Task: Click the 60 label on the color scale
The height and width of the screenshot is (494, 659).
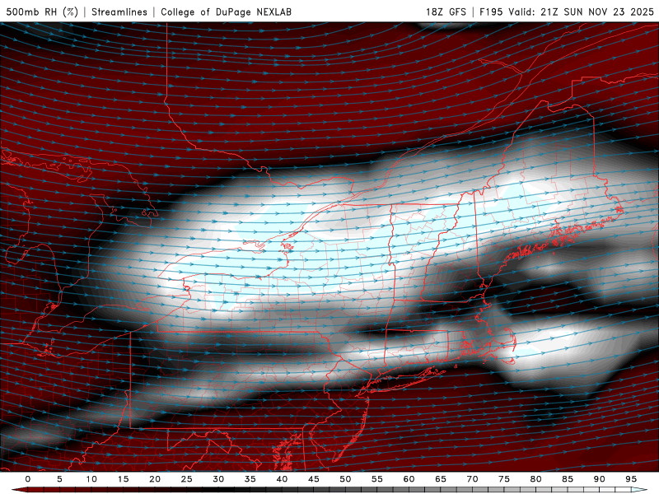Action: point(409,479)
